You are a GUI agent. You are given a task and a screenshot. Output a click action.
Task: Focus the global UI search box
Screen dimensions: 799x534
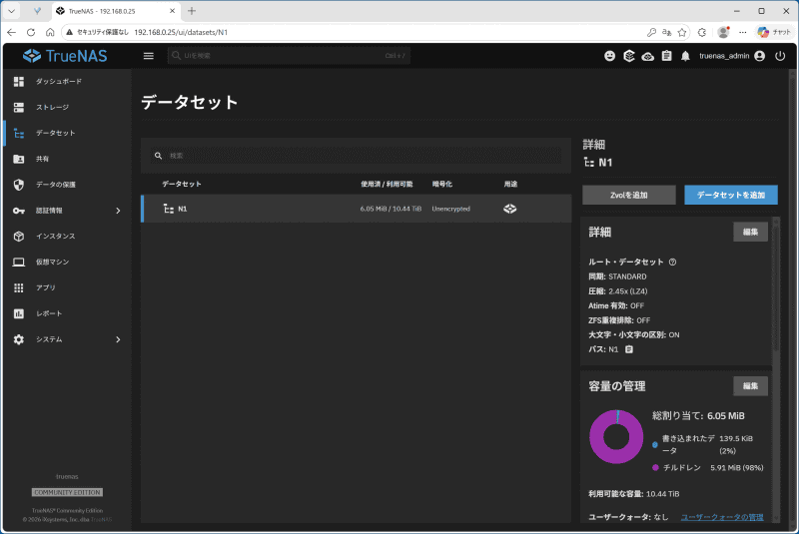pos(289,56)
